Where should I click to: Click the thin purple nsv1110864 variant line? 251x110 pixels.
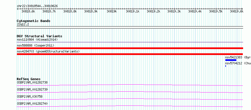coord(130,42)
